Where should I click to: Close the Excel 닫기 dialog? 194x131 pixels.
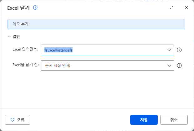point(186,8)
